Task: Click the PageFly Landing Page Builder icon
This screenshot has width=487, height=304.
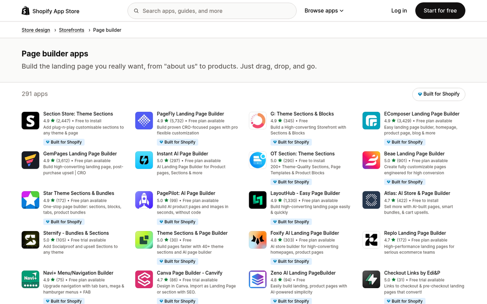Action: [x=144, y=120]
